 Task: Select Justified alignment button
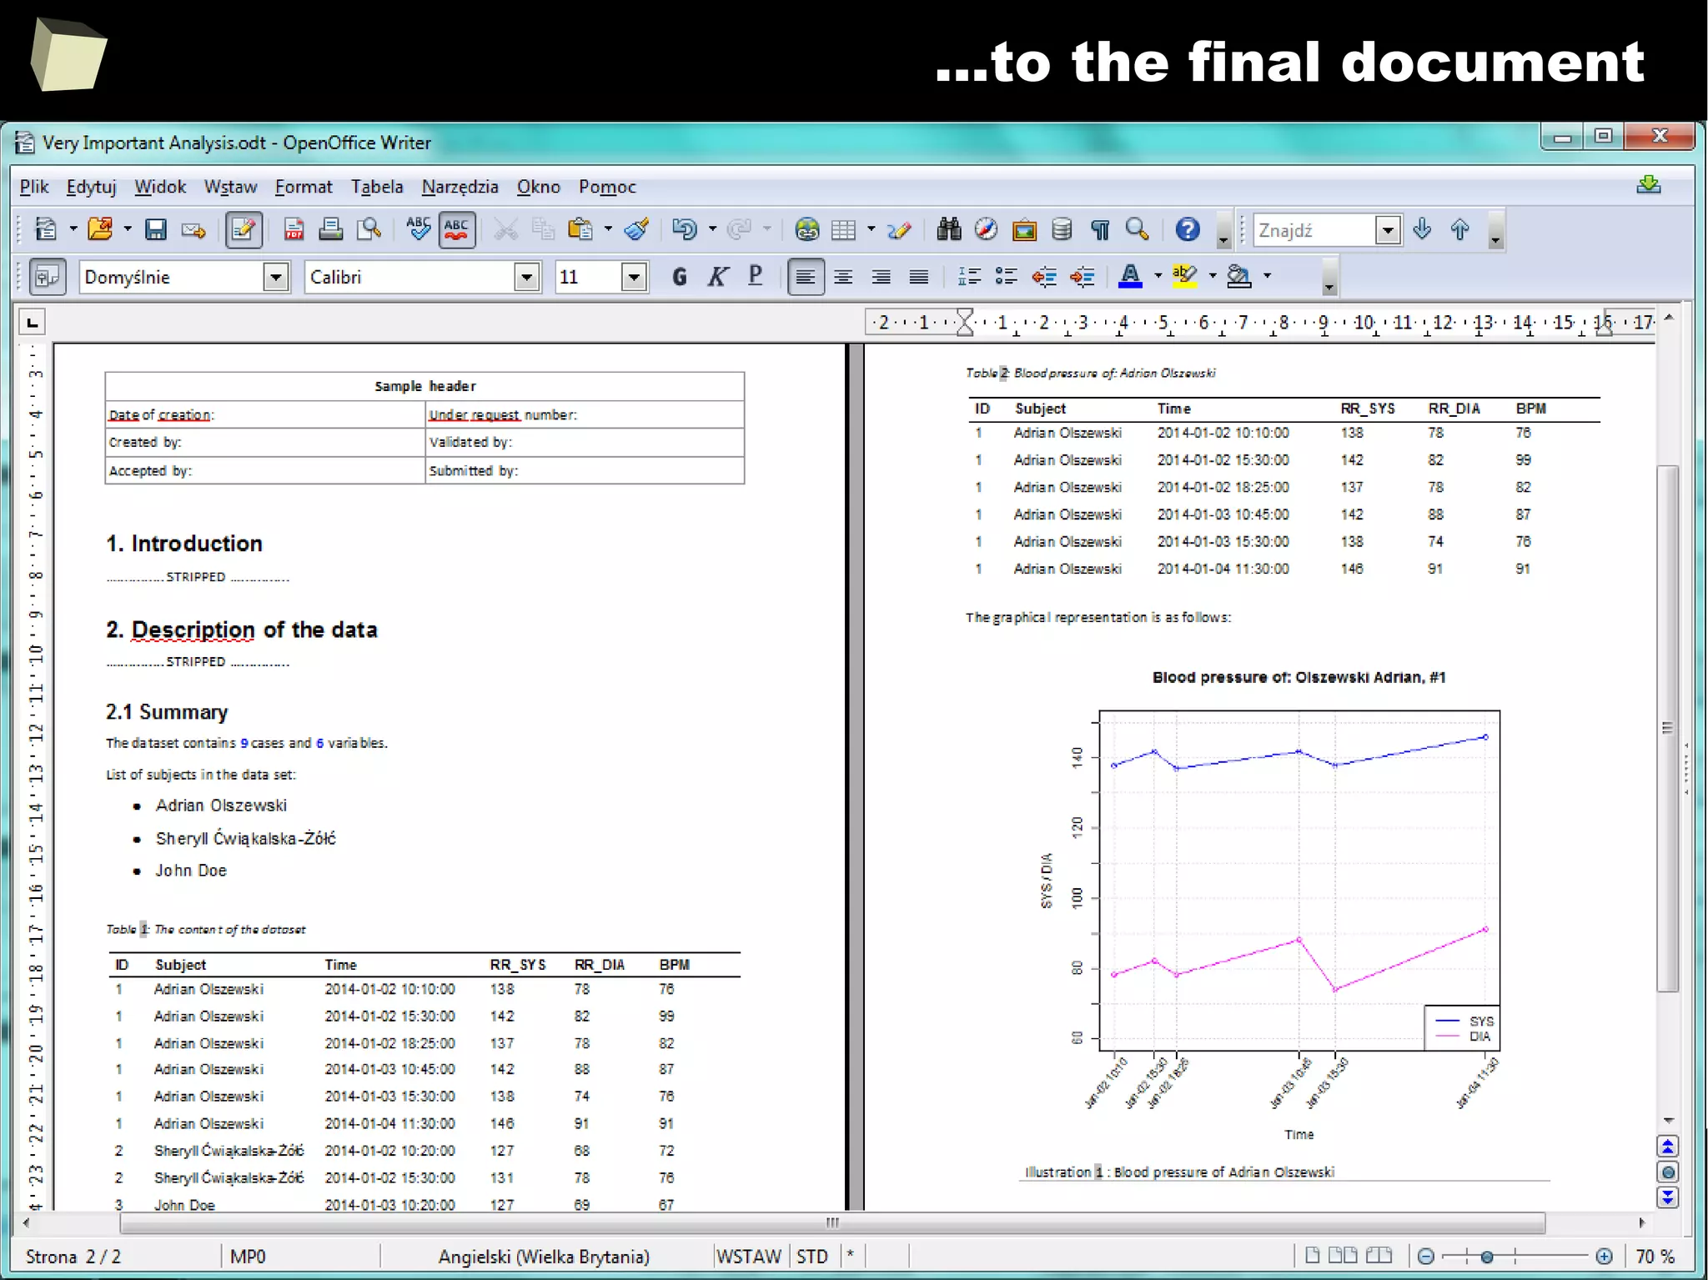click(x=919, y=277)
